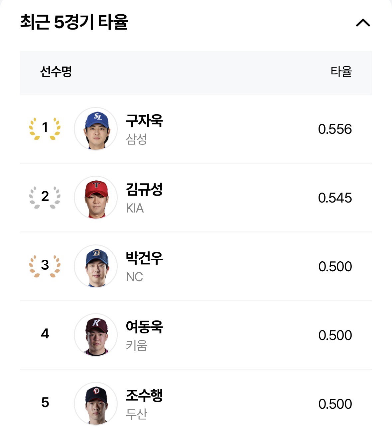Click the bronze rank 3 laurel icon

pos(45,266)
